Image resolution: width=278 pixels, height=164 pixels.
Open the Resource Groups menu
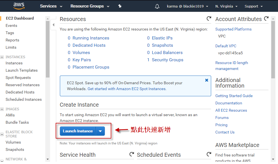(90, 6)
